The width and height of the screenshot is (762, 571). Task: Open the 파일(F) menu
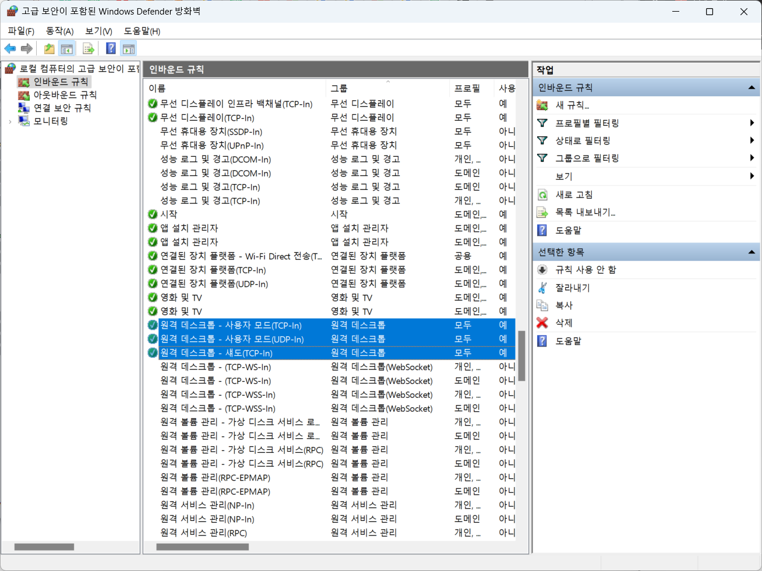click(21, 31)
